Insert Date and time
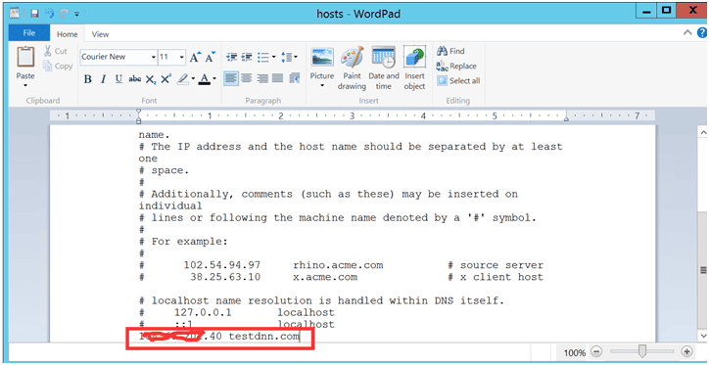The width and height of the screenshot is (709, 365). 384,68
